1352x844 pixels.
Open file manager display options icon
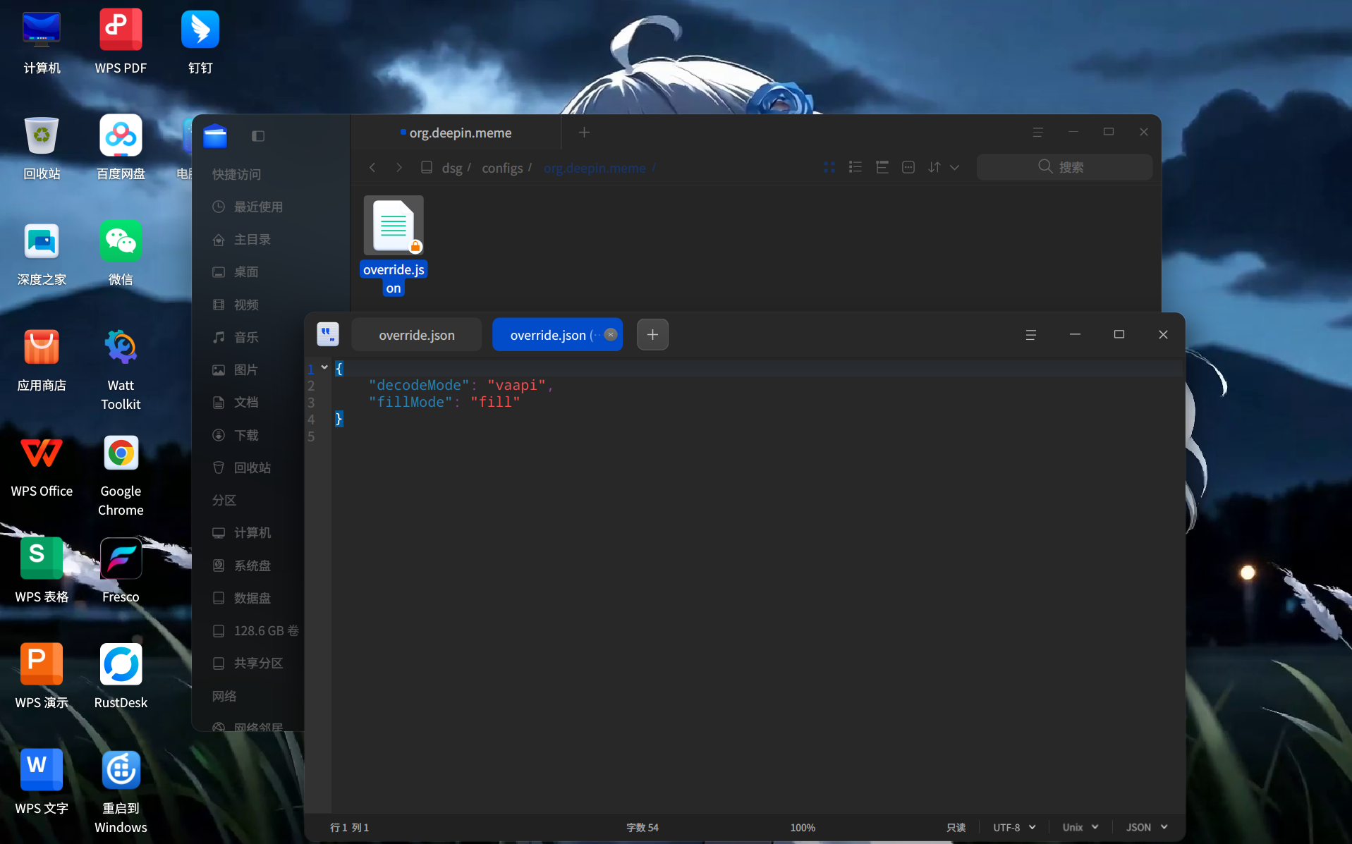[x=908, y=167]
